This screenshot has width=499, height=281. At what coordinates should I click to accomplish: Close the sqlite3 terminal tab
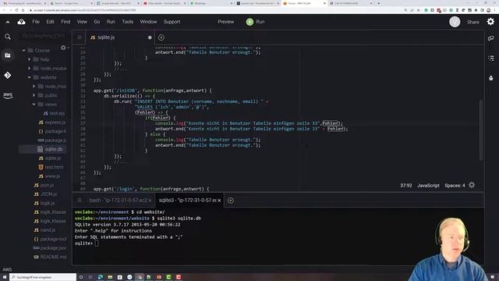(219, 201)
